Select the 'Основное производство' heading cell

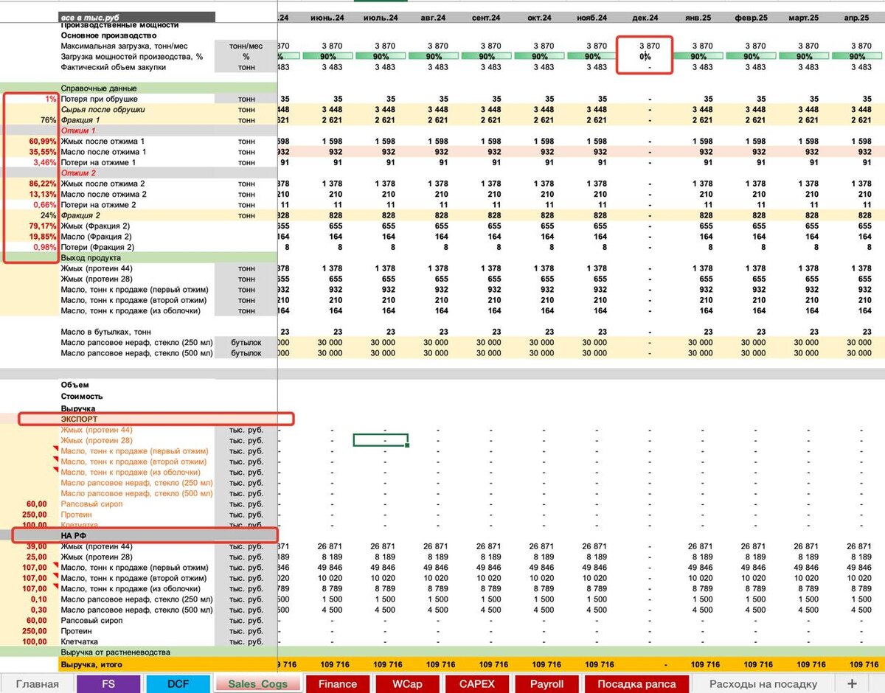tap(108, 35)
